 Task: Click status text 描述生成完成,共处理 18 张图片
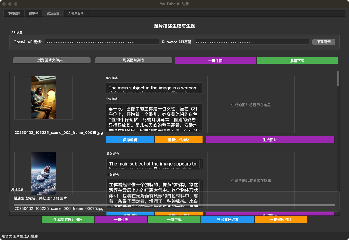coord(40,198)
